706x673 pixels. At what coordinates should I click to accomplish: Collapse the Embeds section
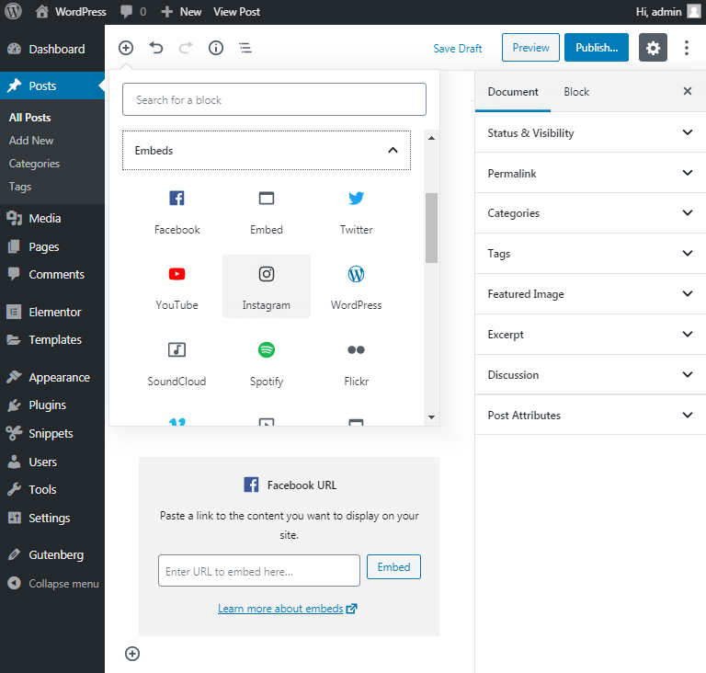(x=267, y=151)
